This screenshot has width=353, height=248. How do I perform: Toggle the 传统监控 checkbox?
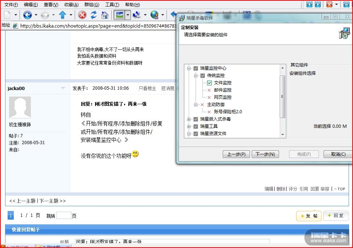[x=202, y=76]
